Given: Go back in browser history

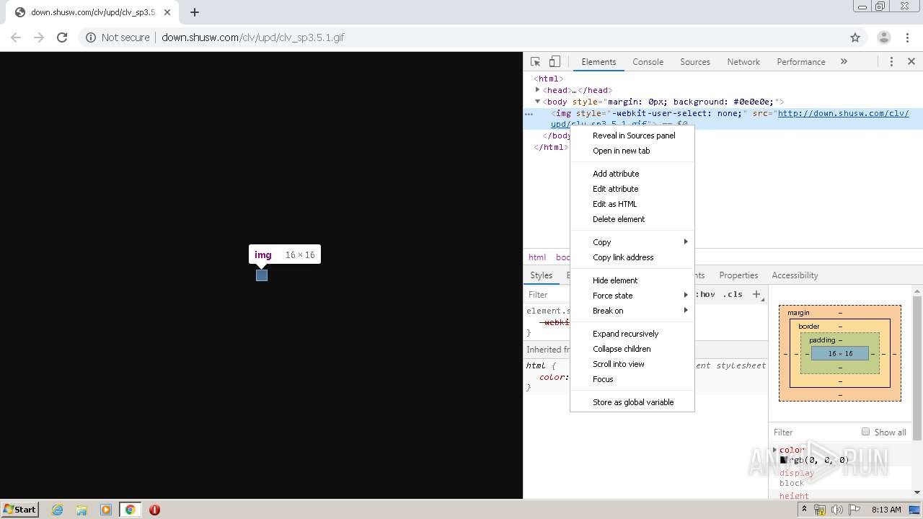Looking at the screenshot, I should pos(16,37).
